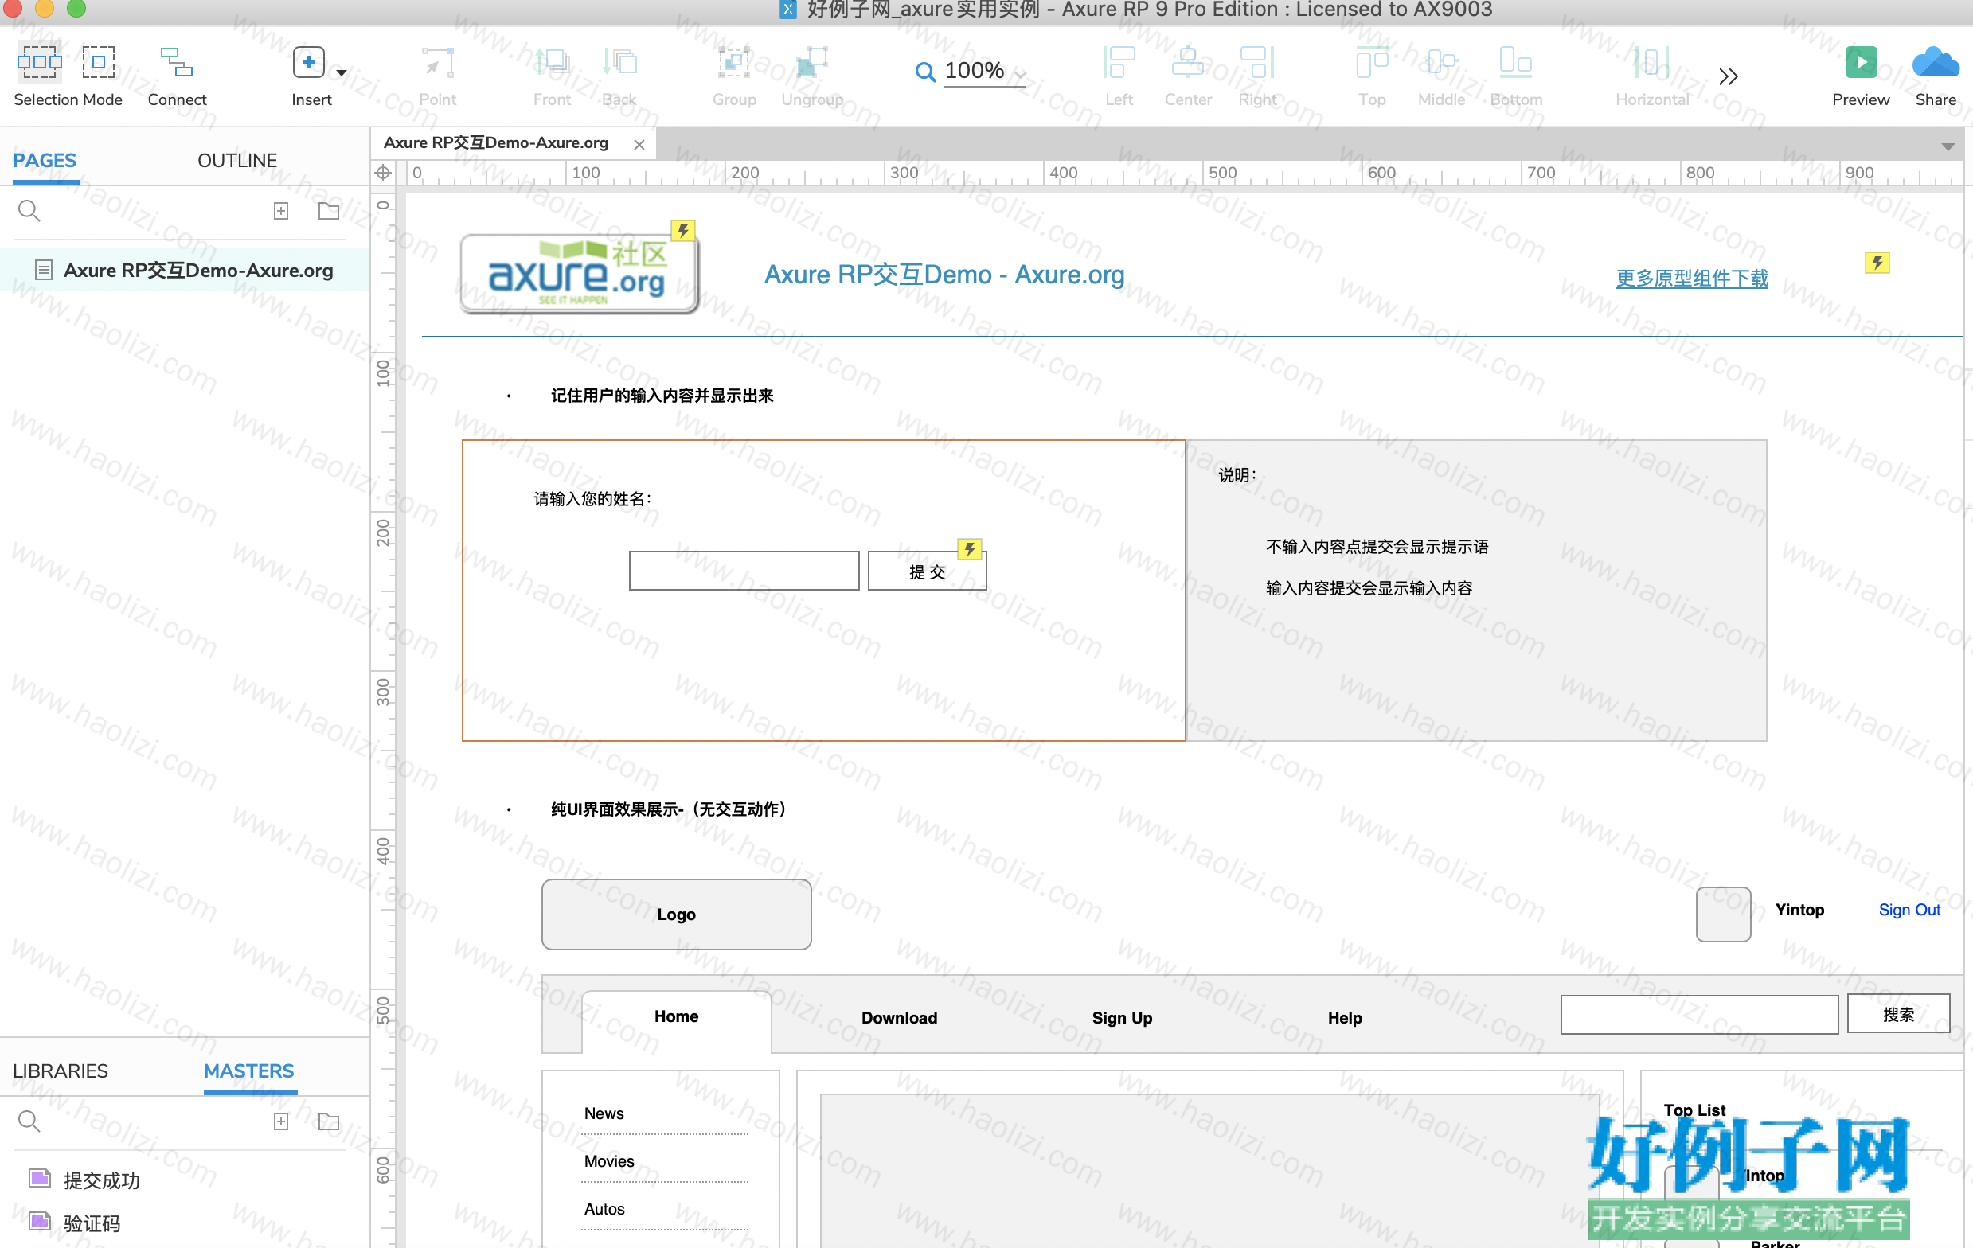Click the ruler origin crosshair icon
This screenshot has width=1973, height=1248.
pos(383,173)
